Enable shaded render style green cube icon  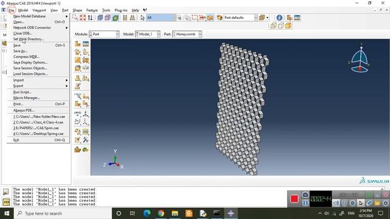click(115, 18)
